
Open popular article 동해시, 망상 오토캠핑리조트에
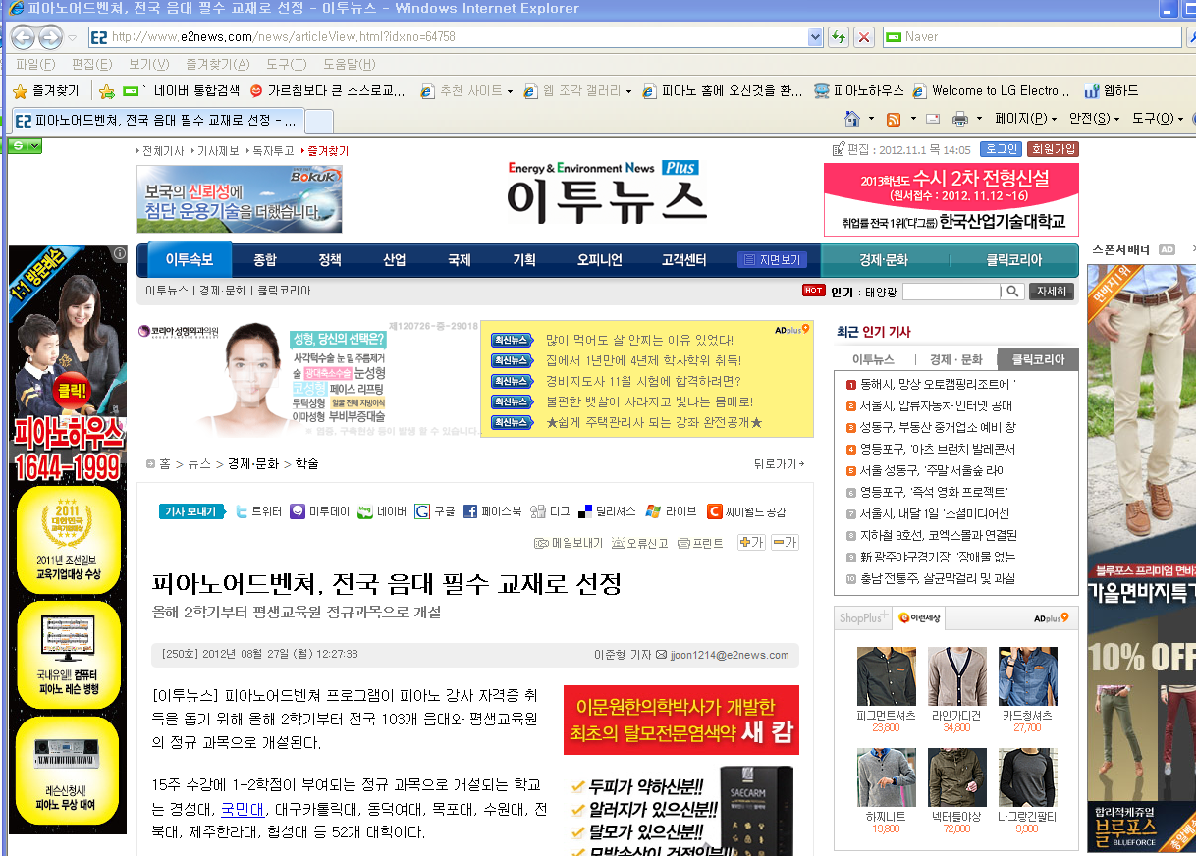(x=938, y=384)
